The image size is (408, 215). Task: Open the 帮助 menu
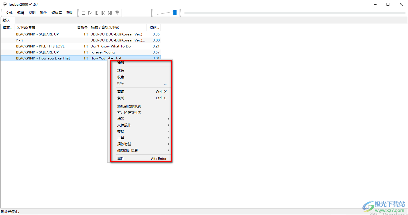pyautogui.click(x=70, y=13)
